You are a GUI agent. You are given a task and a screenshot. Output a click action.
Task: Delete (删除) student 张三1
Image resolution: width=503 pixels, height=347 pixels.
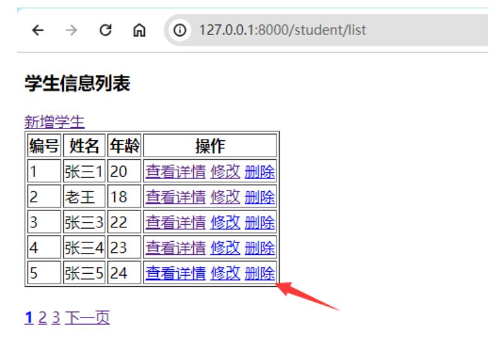[260, 171]
